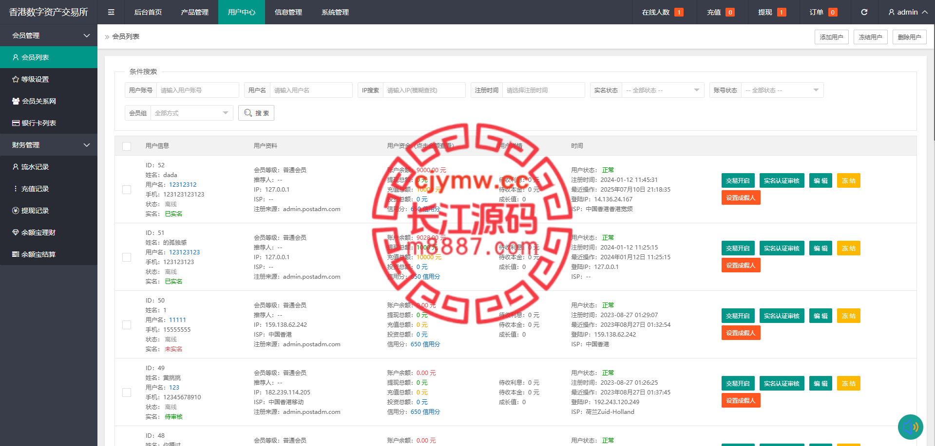935x446 pixels.
Task: Click 设置成假人 for user ID 52
Action: click(x=741, y=197)
